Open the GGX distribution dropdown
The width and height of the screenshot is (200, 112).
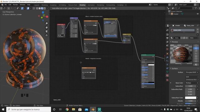pos(192,77)
